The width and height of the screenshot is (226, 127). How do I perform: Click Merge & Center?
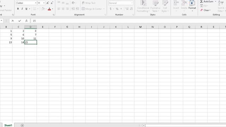92,9
